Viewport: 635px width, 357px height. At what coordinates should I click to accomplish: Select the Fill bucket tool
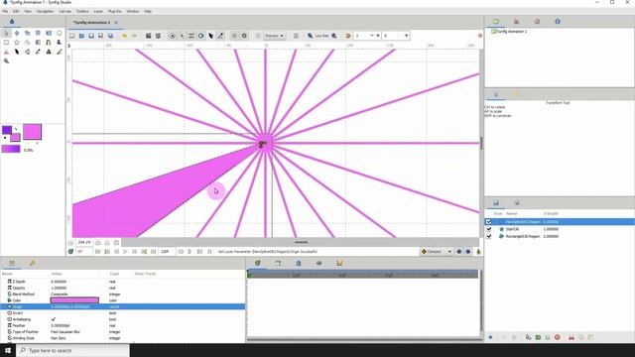point(27,52)
